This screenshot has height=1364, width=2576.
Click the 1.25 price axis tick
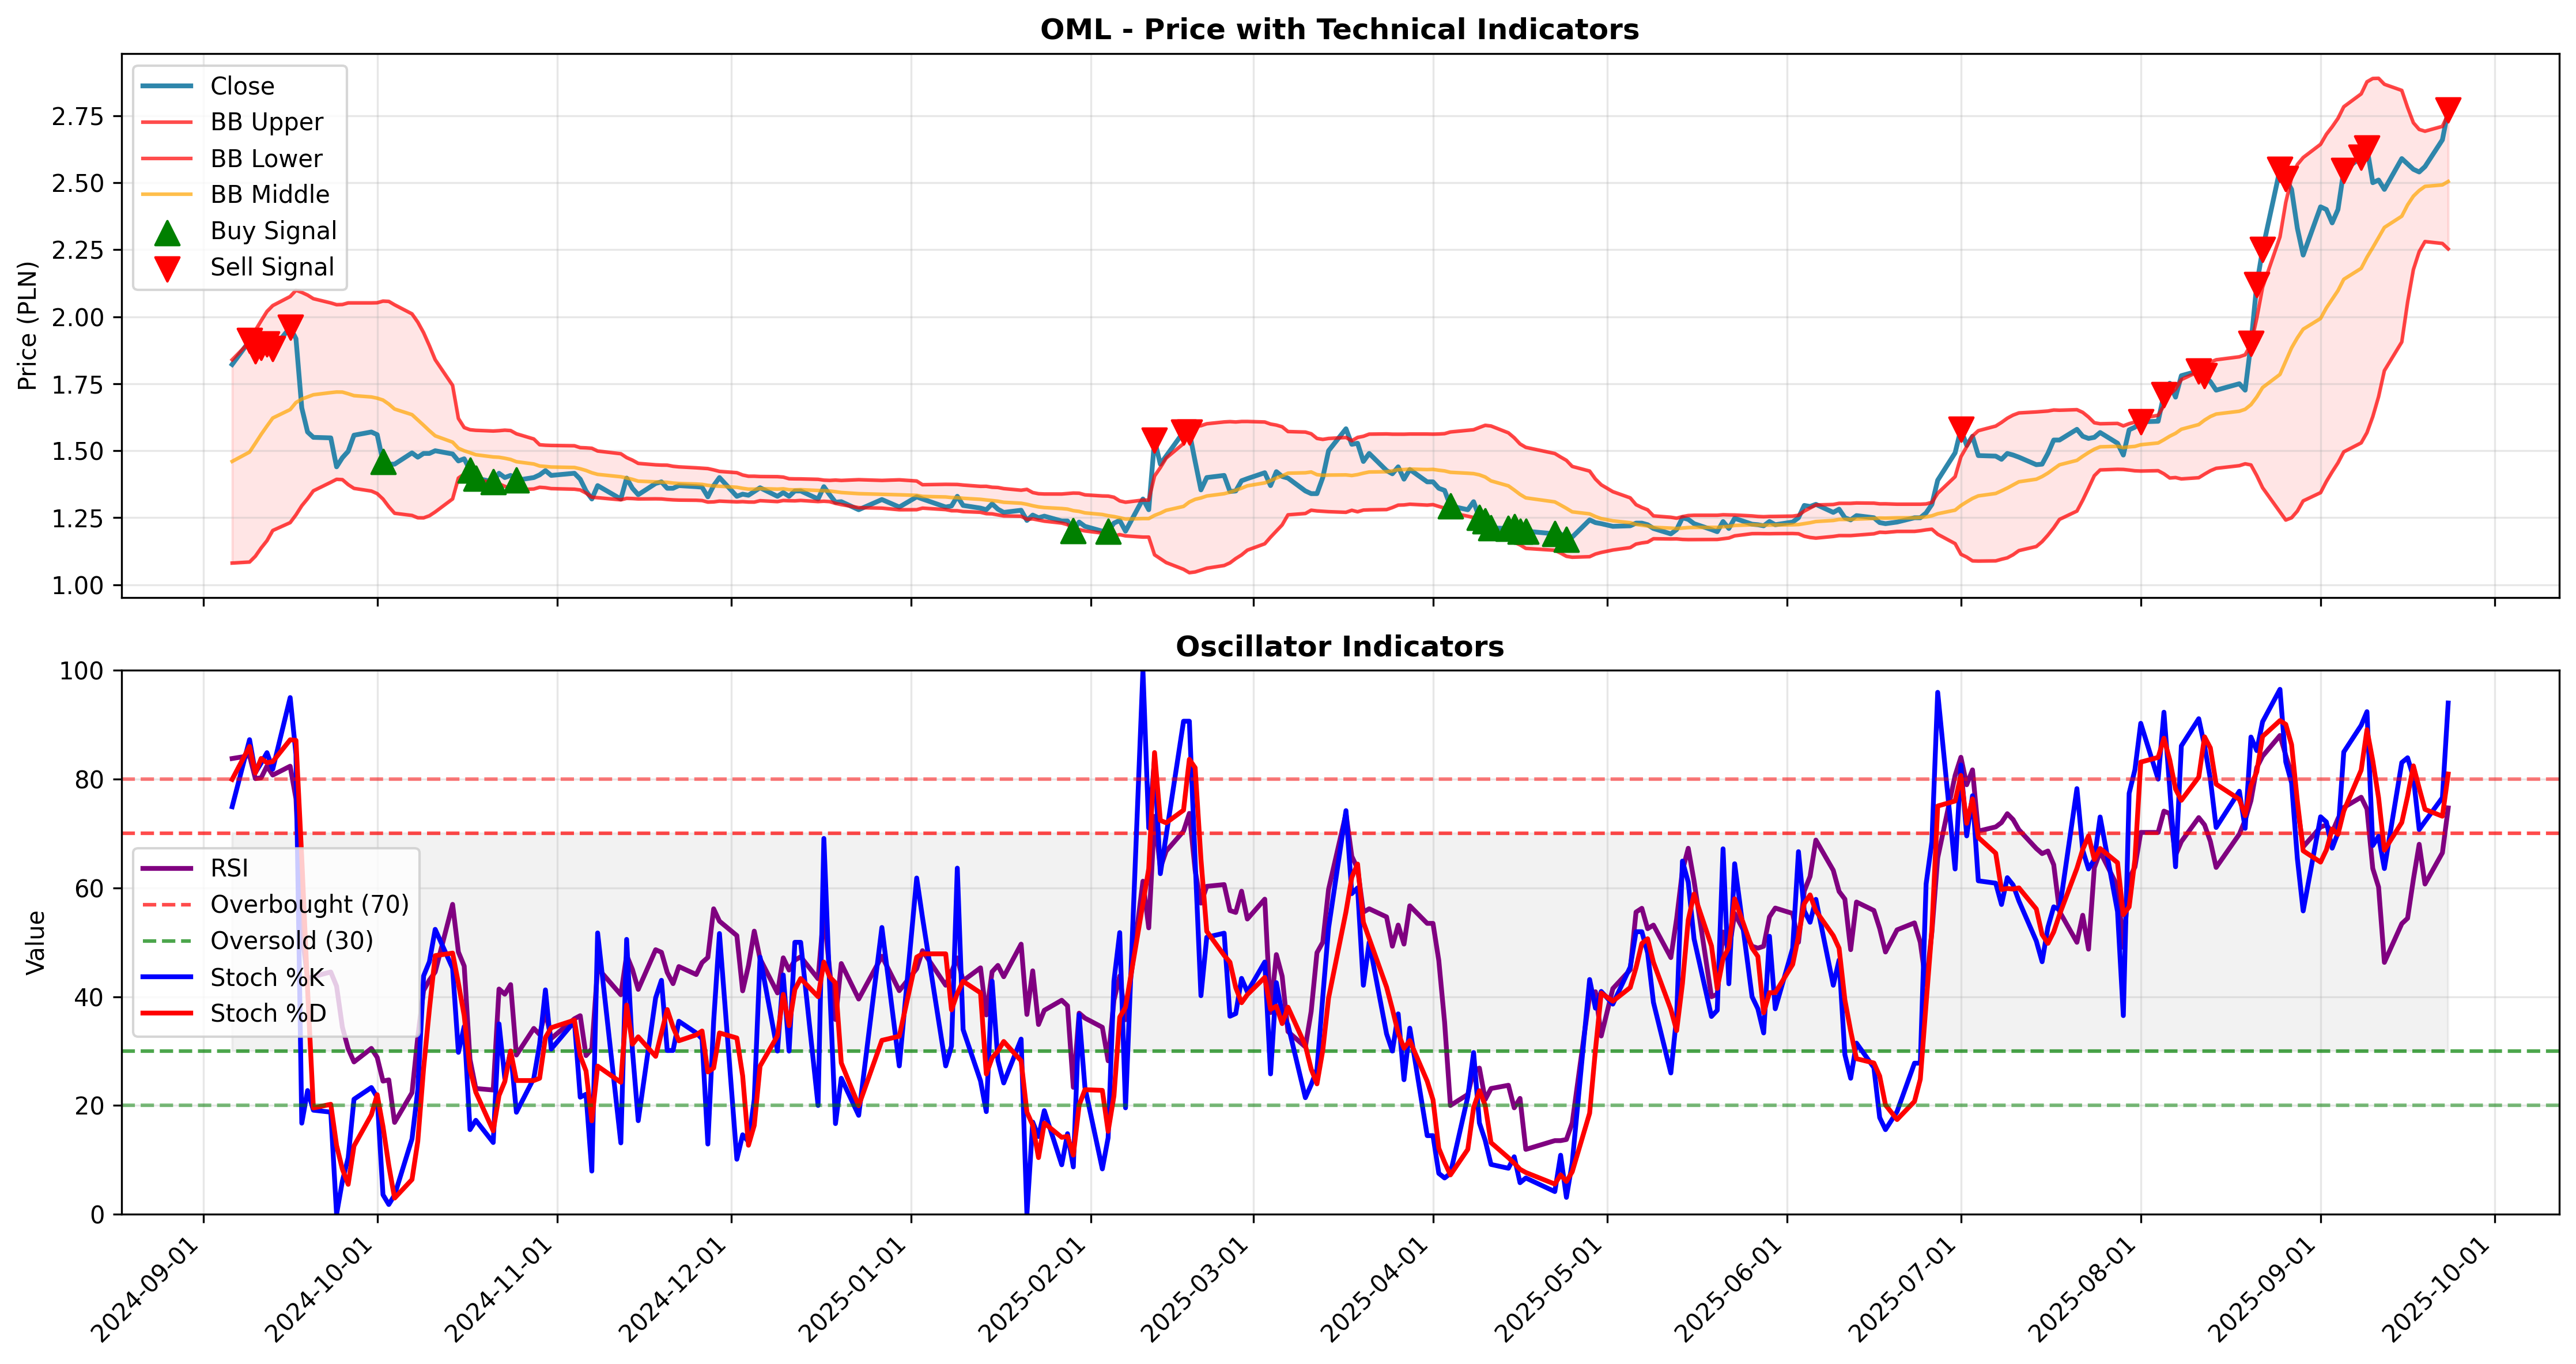pos(77,518)
